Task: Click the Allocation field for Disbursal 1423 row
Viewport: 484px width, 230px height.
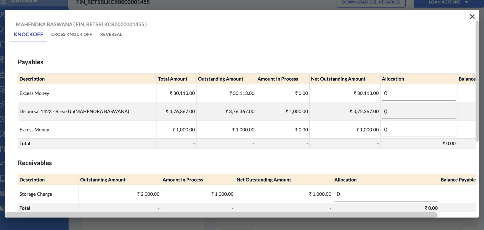Action: [x=419, y=112]
